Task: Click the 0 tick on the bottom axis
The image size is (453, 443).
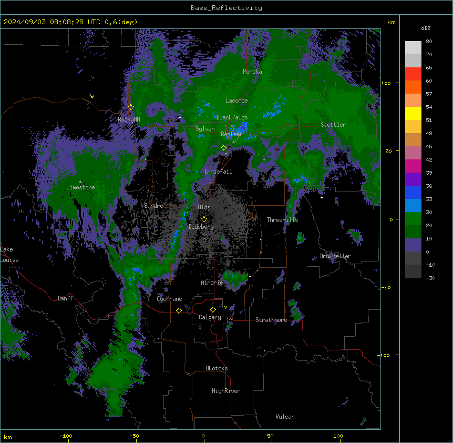Action: click(x=203, y=436)
